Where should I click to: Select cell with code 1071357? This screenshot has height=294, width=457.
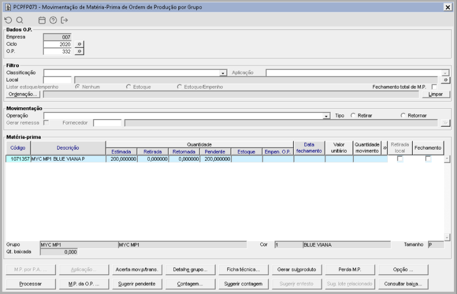[x=18, y=159]
